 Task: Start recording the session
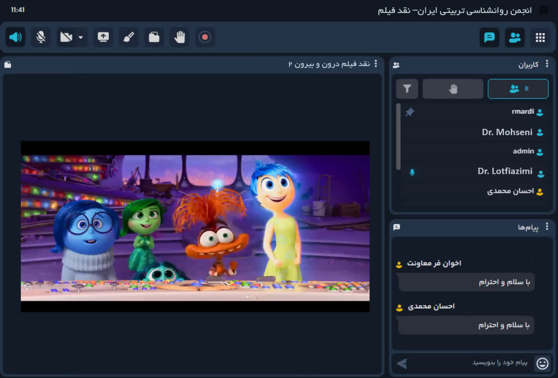[x=205, y=37]
